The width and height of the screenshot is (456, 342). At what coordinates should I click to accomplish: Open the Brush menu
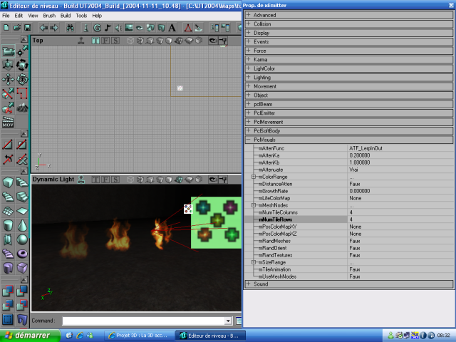(x=49, y=15)
